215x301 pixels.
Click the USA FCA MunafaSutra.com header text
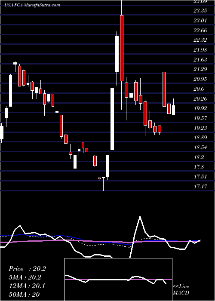tap(32, 5)
